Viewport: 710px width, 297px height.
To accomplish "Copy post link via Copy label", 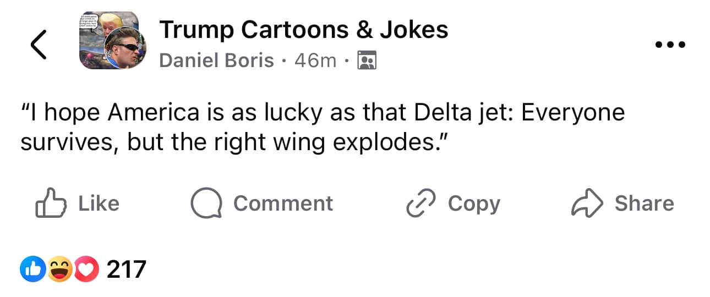I will pyautogui.click(x=474, y=204).
